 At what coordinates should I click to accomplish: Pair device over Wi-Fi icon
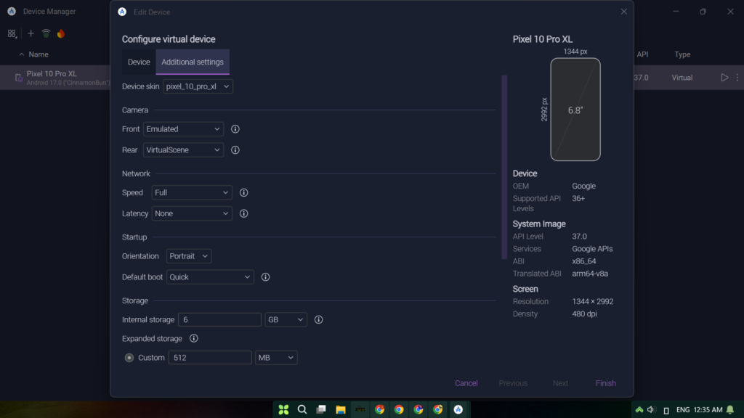tap(46, 33)
